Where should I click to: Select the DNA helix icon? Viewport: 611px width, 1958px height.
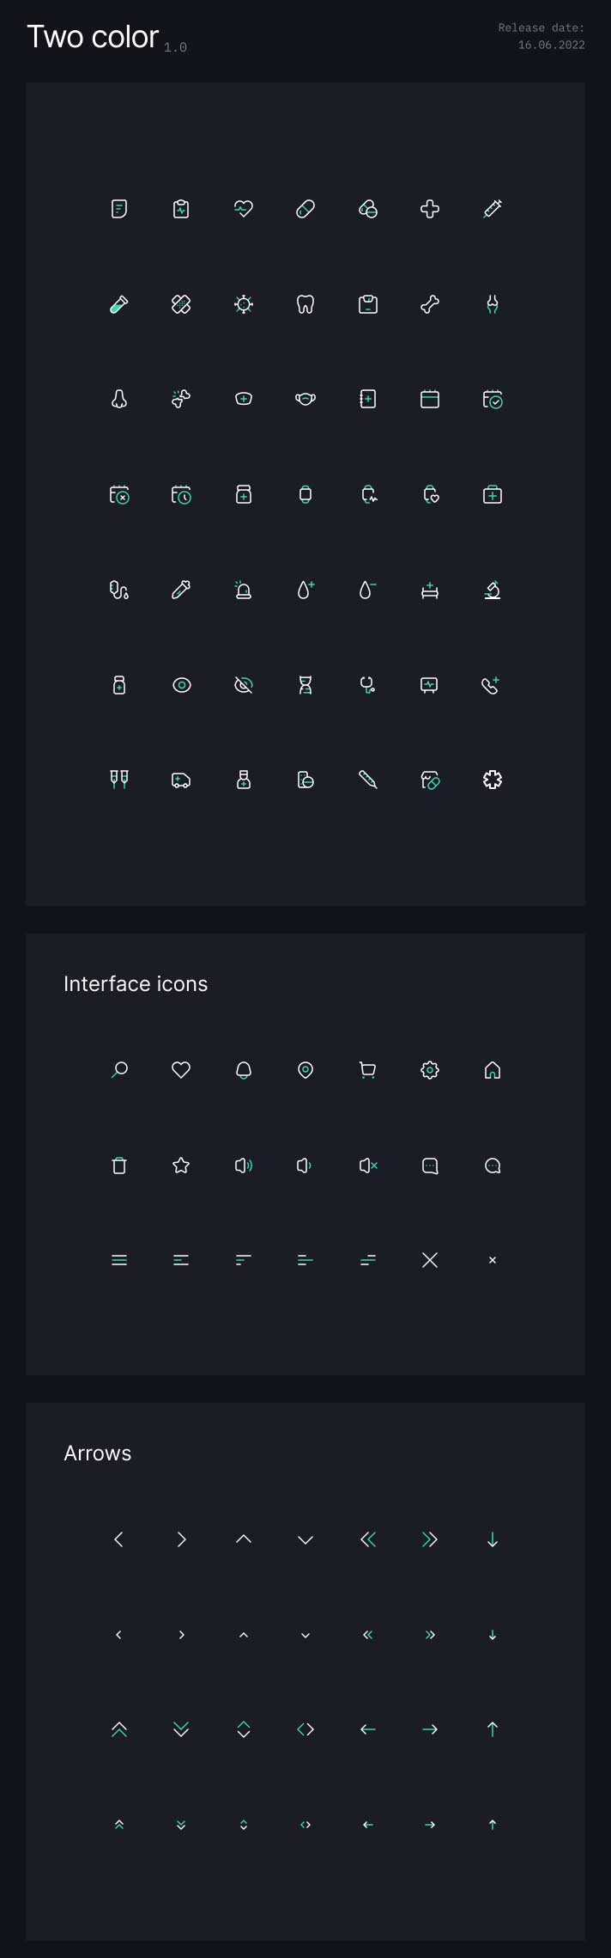tap(305, 685)
